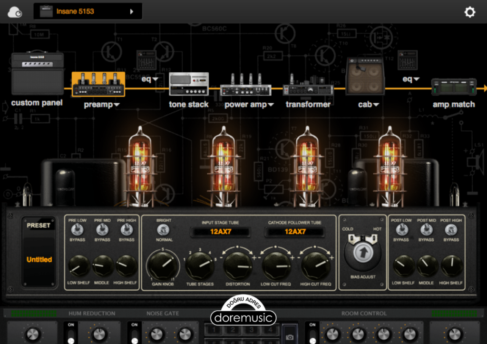Expand the Insane 5153 preset dropdown
487x344 pixels.
[88, 11]
